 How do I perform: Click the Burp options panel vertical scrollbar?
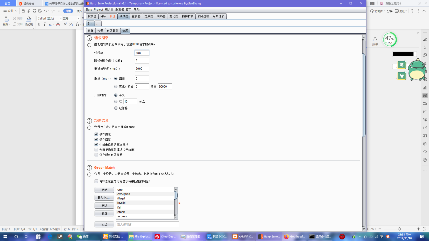point(364,95)
